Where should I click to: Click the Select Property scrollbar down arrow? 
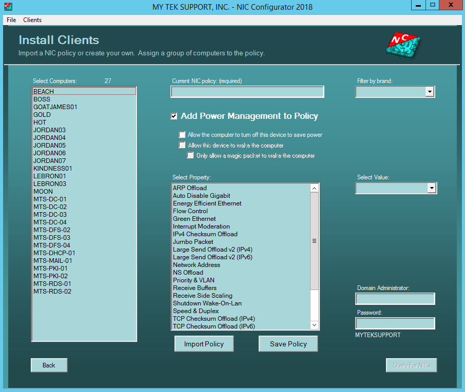[x=314, y=324]
